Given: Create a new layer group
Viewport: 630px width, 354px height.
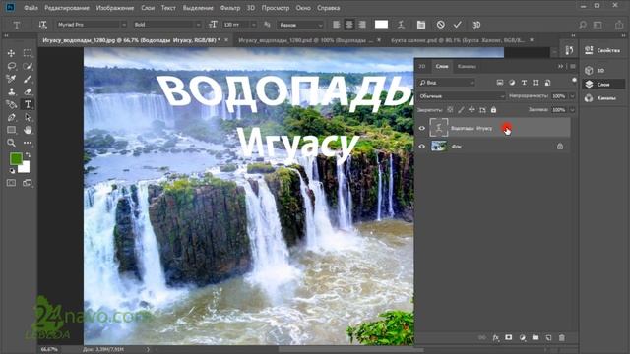Looking at the screenshot, I should (535, 338).
